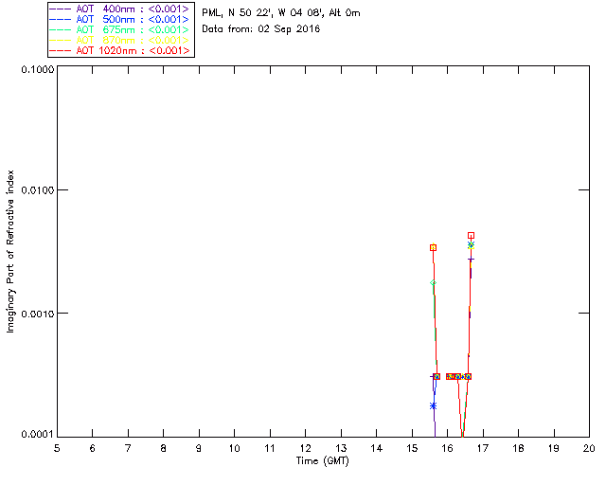The image size is (606, 485).
Task: Click the x-axis tick label 5
Action: click(57, 448)
